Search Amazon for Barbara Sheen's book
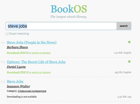Viewport: 140px width, 104px height. tap(40, 53)
